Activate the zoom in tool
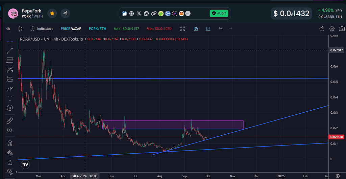The image size is (346, 179). pyautogui.click(x=10, y=130)
